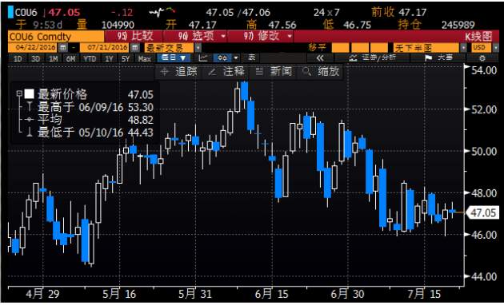504x305 pixels.
Task: Open 证券/分析 securities analysis panel
Action: 372,58
